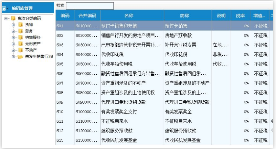Click code cell 613

click(x=65, y=140)
